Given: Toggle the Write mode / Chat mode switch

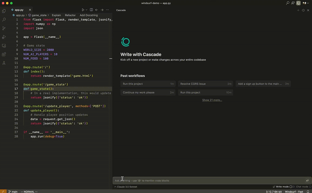Looking at the screenshot, I should tap(292, 187).
